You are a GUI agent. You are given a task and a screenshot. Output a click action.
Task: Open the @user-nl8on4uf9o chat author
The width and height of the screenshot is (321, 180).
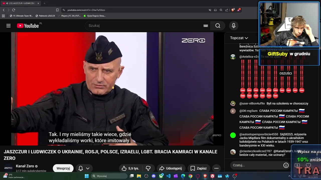[252, 103]
